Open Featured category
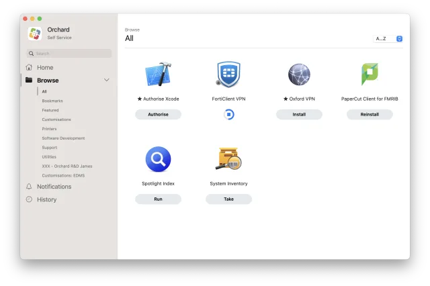This screenshot has width=430, height=286. point(50,110)
